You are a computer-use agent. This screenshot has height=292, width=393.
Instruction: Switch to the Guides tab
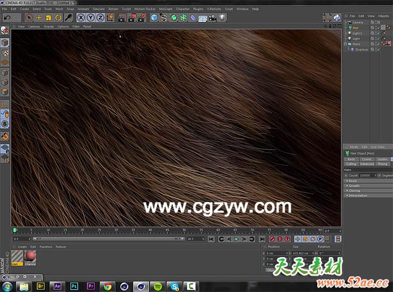[x=382, y=159]
